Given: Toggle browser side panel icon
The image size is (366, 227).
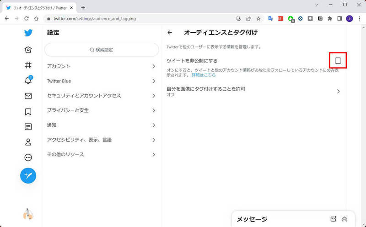Looking at the screenshot, I should tap(339, 19).
